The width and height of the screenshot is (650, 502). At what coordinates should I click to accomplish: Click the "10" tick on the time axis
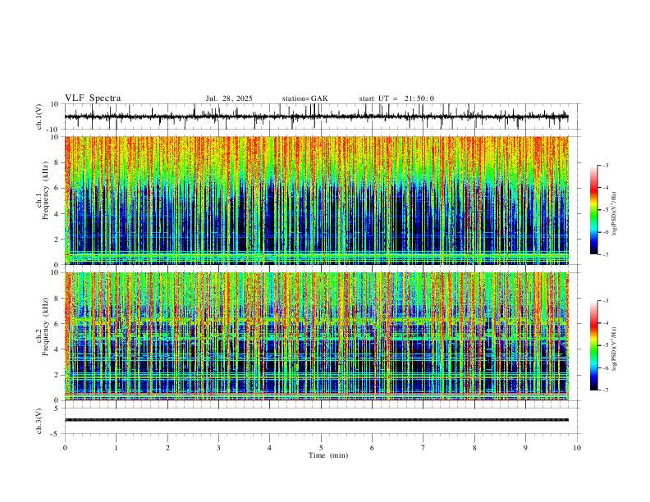[577, 448]
